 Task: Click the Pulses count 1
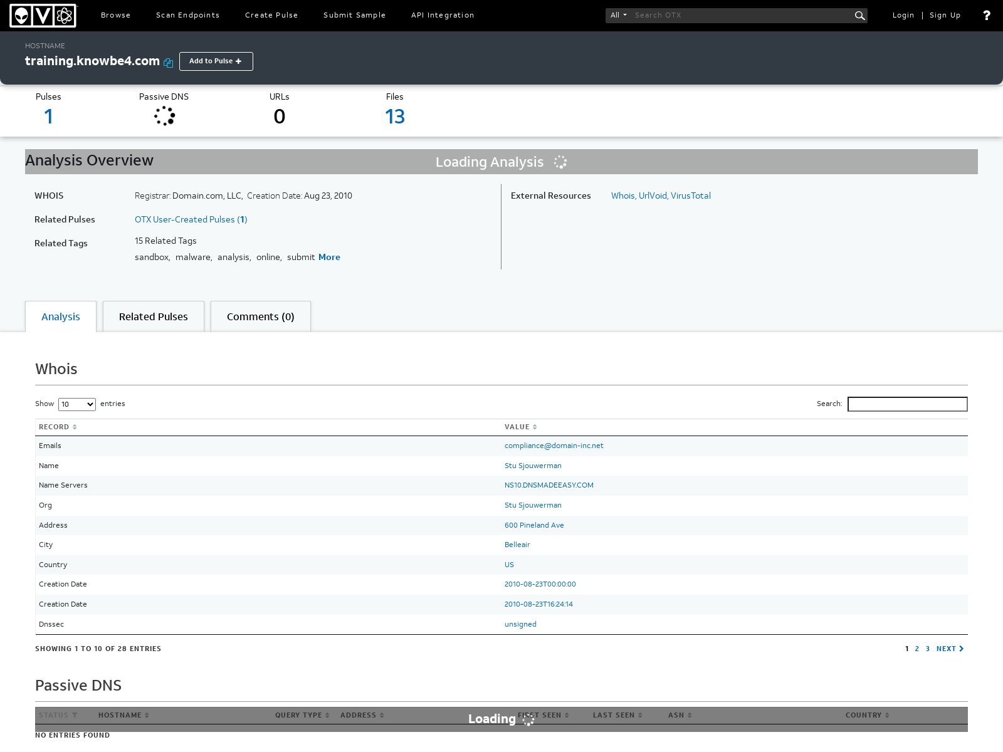click(48, 117)
